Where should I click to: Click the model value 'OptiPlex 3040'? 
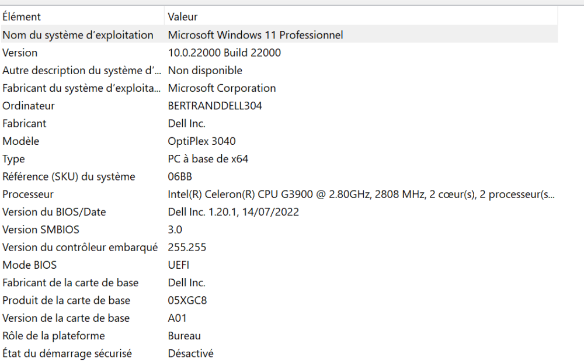(x=201, y=141)
